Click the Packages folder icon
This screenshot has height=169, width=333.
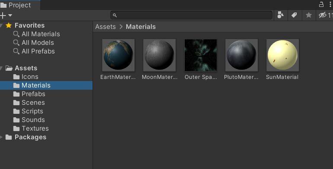(9, 137)
